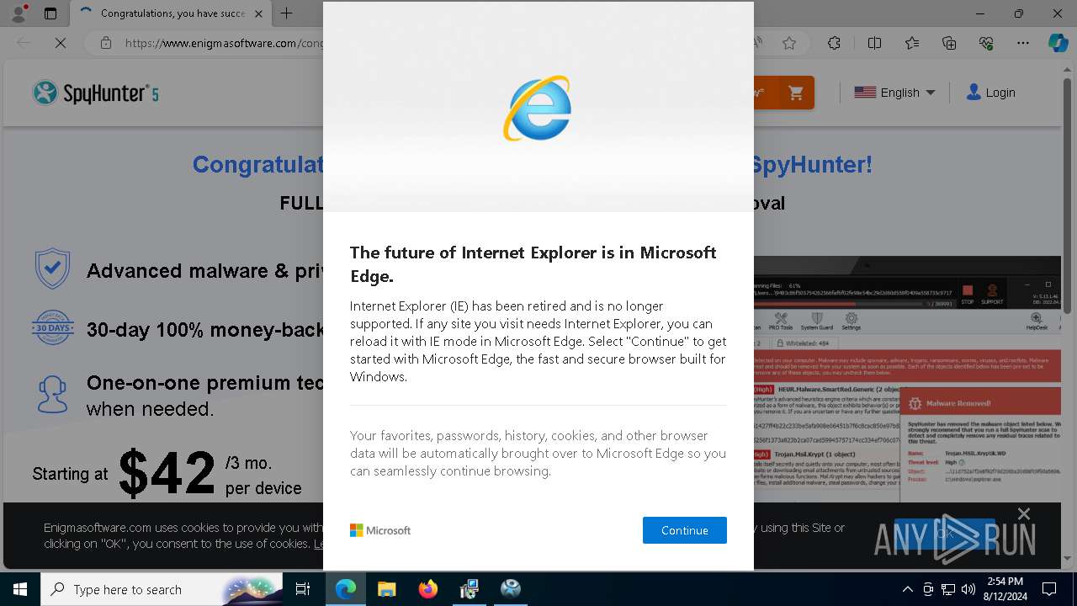
Task: Expand the English language dropdown
Action: (894, 93)
